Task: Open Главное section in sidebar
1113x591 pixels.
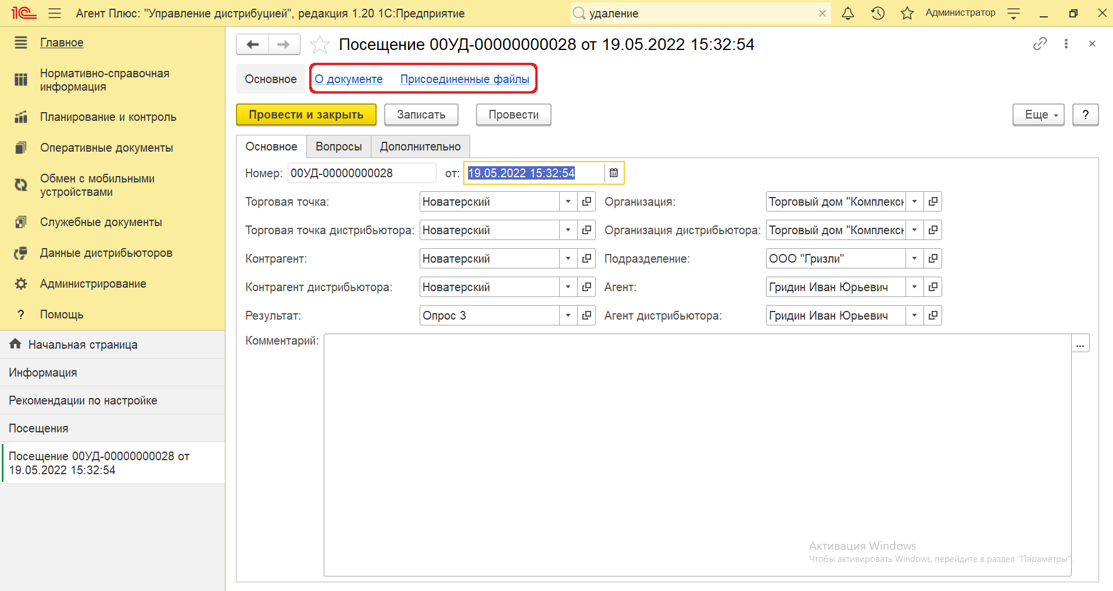Action: (x=62, y=42)
